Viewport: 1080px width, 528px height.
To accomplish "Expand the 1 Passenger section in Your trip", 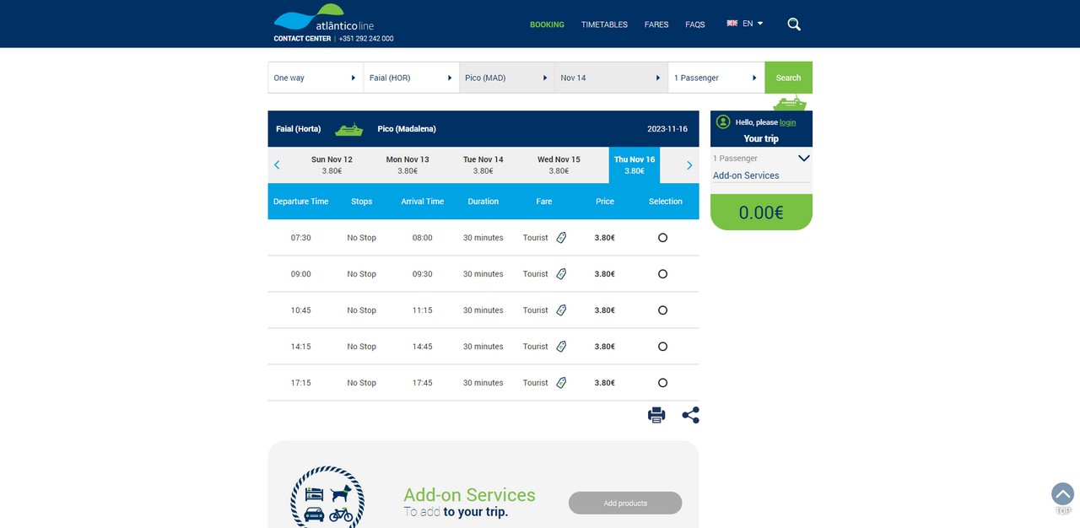I will [761, 159].
